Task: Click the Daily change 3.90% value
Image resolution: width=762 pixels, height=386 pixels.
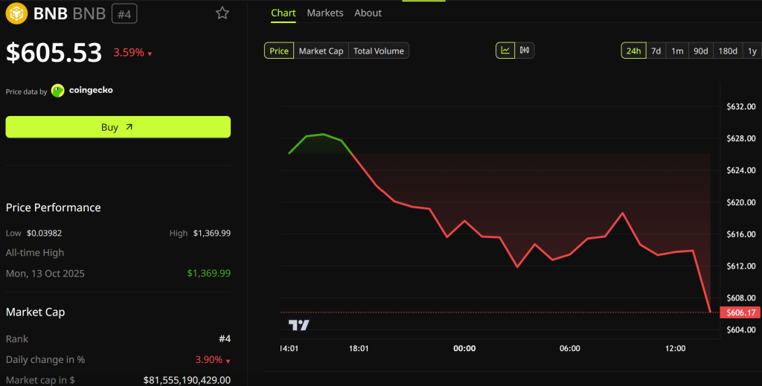Action: coord(209,360)
